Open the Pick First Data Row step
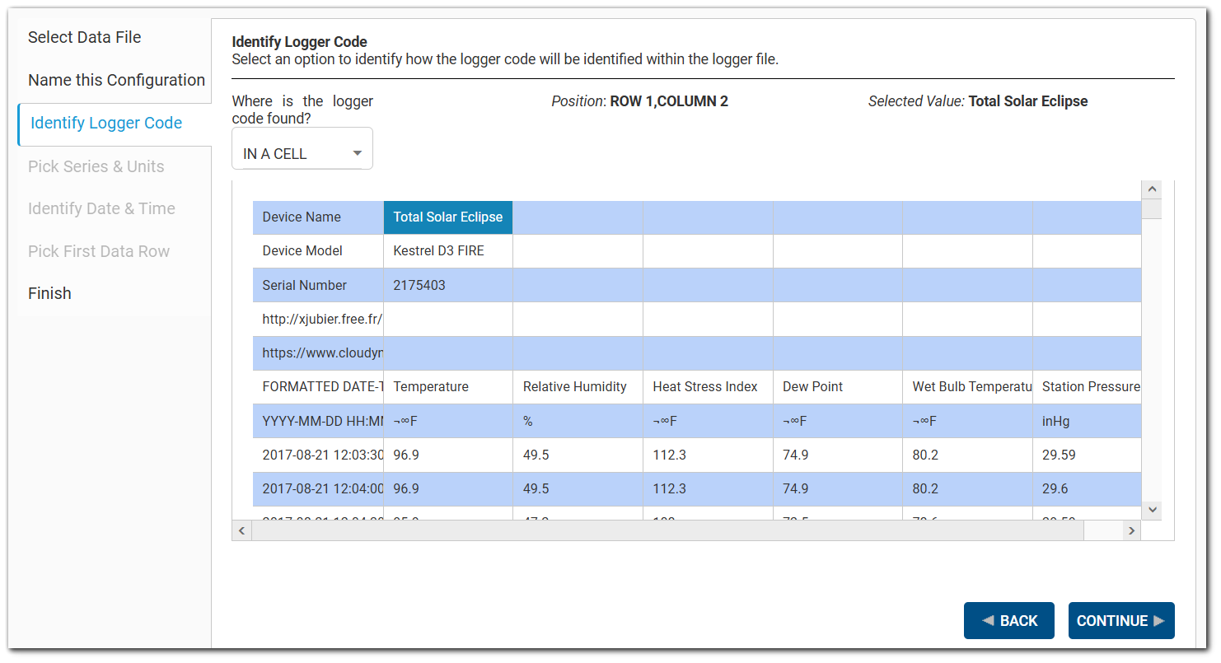The width and height of the screenshot is (1221, 663). [x=99, y=251]
